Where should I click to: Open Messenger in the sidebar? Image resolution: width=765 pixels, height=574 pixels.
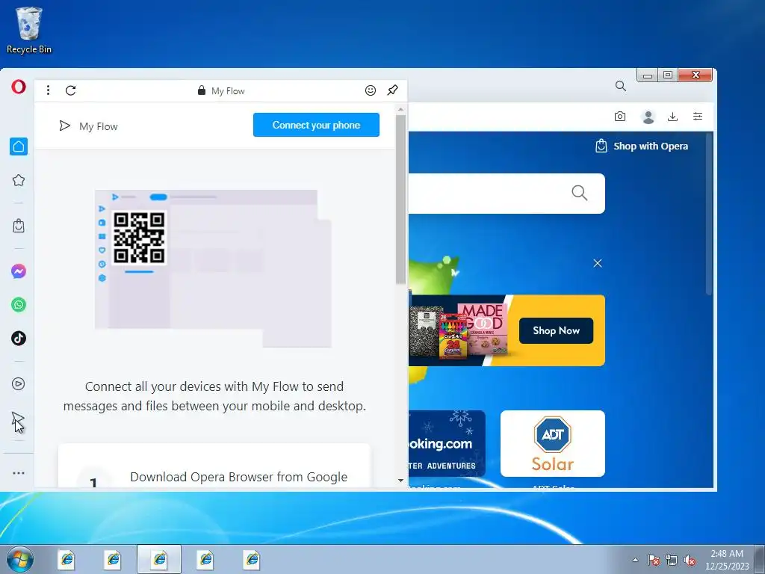19,271
